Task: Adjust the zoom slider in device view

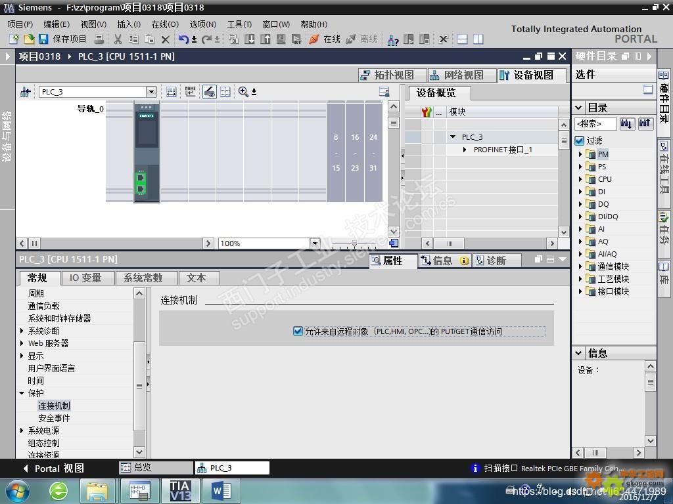Action: tap(354, 243)
